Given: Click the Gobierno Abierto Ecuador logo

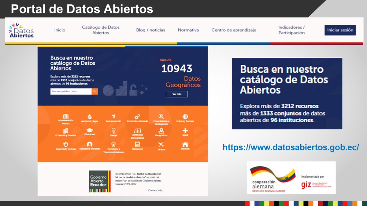Looking at the screenshot, I should [100, 181].
